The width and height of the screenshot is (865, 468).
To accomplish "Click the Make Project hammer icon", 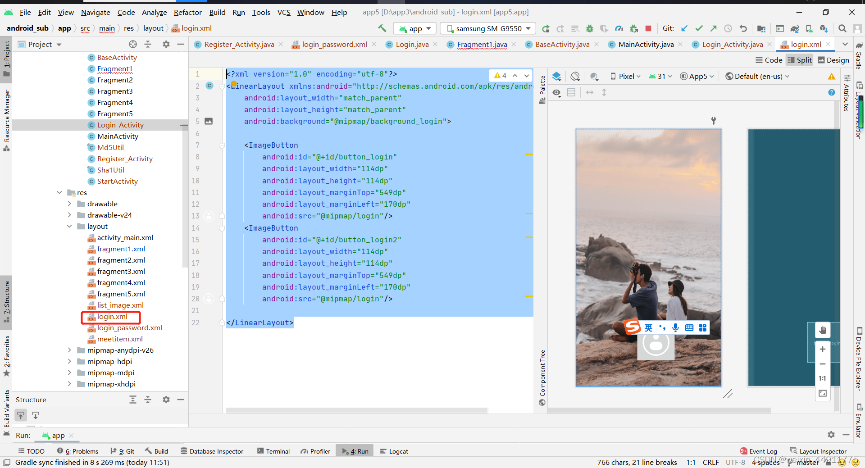I will tap(382, 28).
